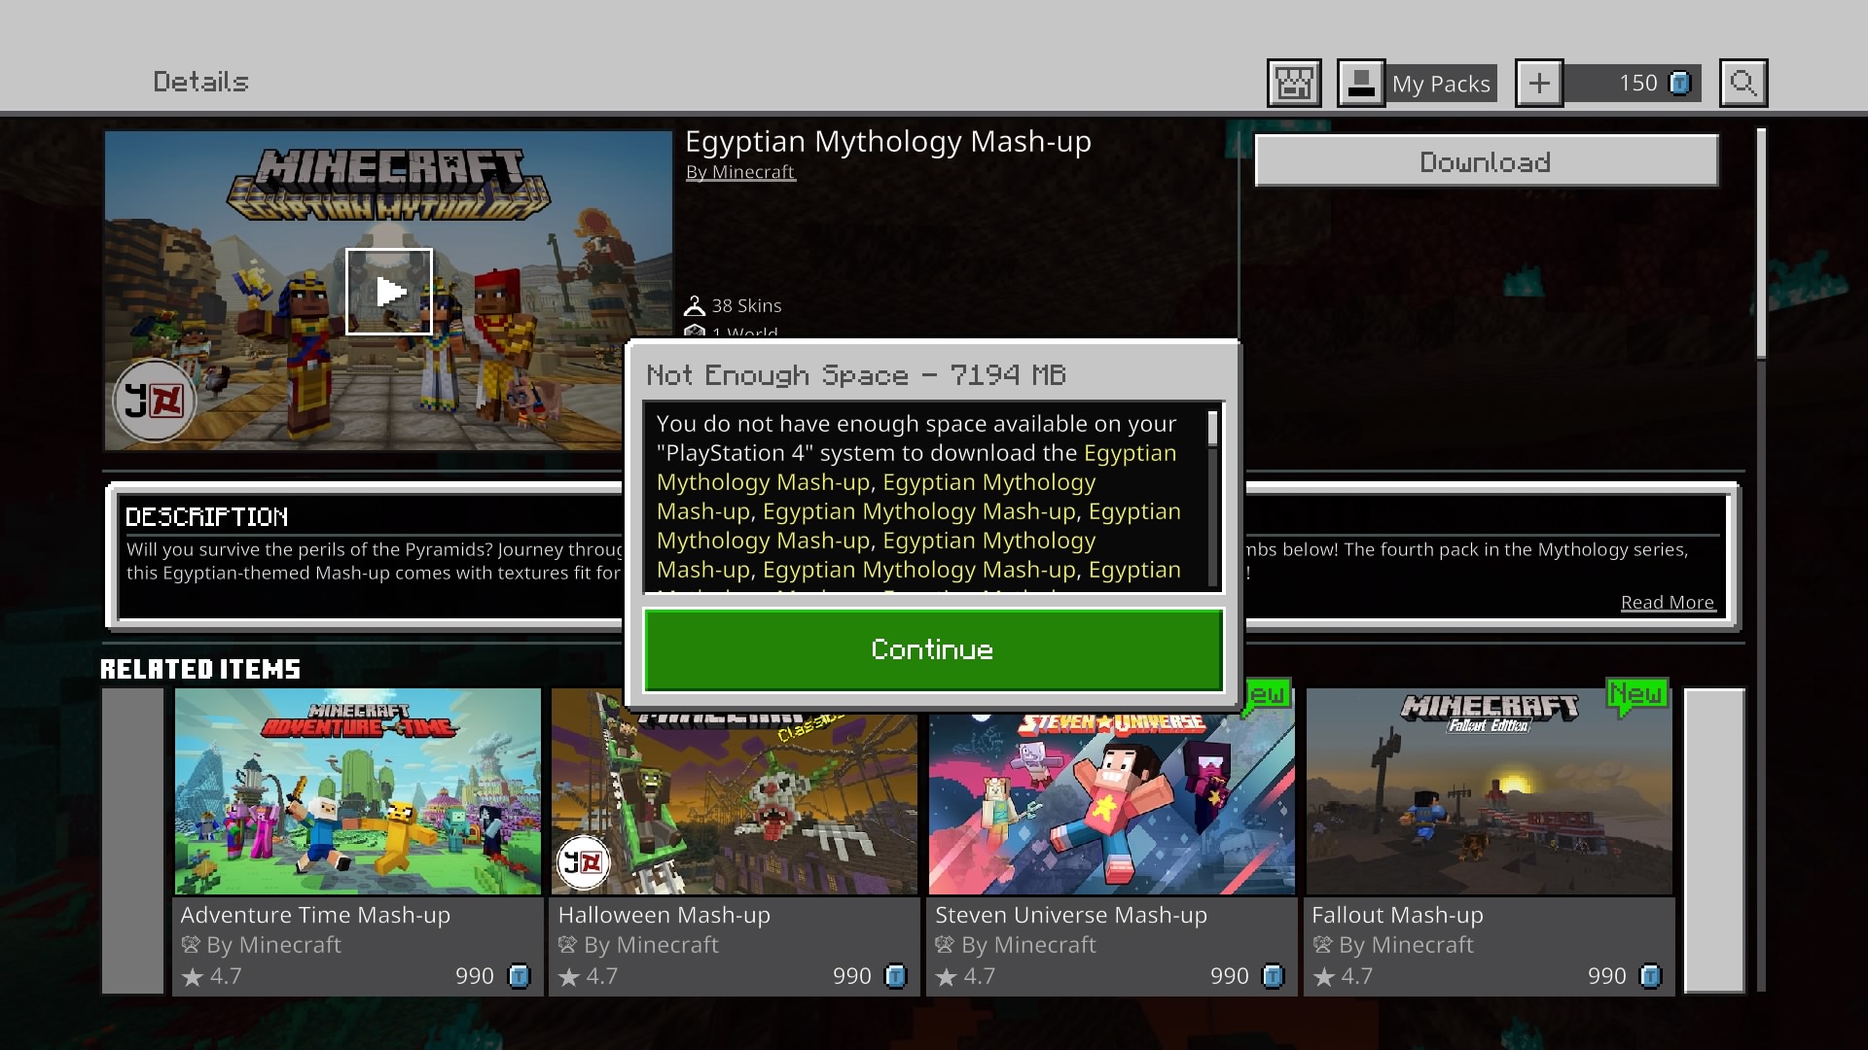The image size is (1868, 1050).
Task: Open the search magnifier icon
Action: click(1742, 84)
